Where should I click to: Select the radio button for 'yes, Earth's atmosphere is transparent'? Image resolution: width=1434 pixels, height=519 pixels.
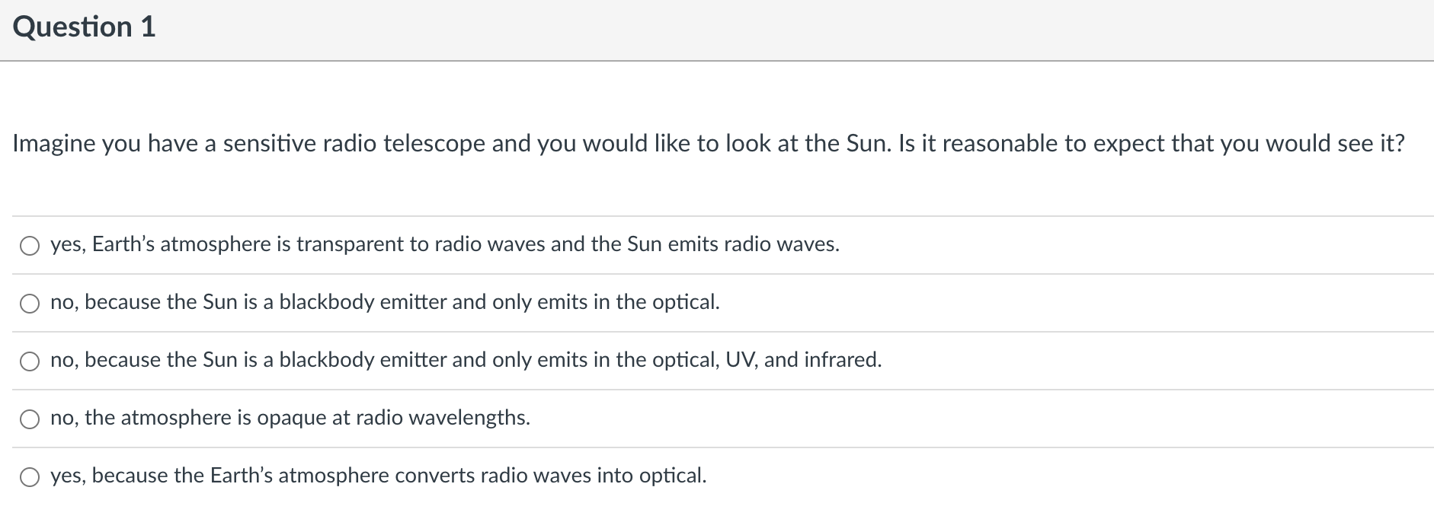tap(30, 246)
